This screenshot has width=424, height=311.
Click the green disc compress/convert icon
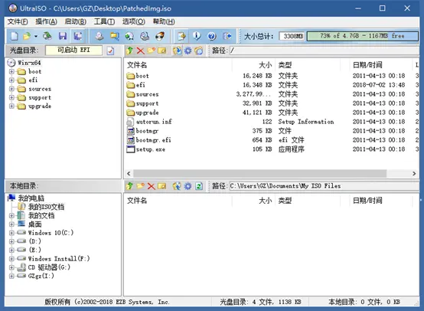point(129,36)
